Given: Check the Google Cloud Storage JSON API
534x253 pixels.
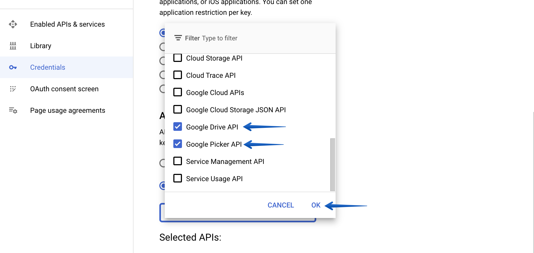Looking at the screenshot, I should pyautogui.click(x=177, y=109).
